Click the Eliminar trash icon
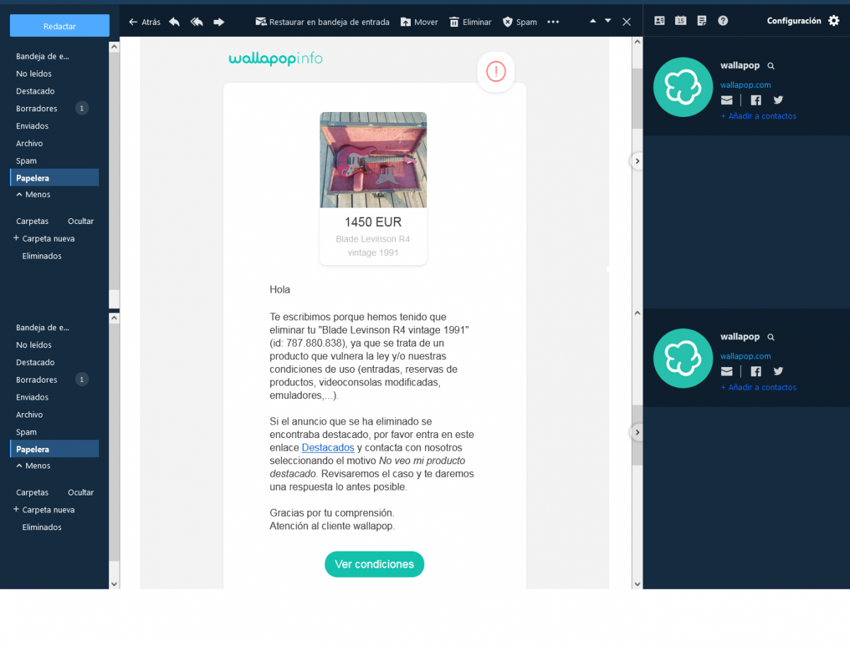Screen dimensions: 850x647 (470, 22)
